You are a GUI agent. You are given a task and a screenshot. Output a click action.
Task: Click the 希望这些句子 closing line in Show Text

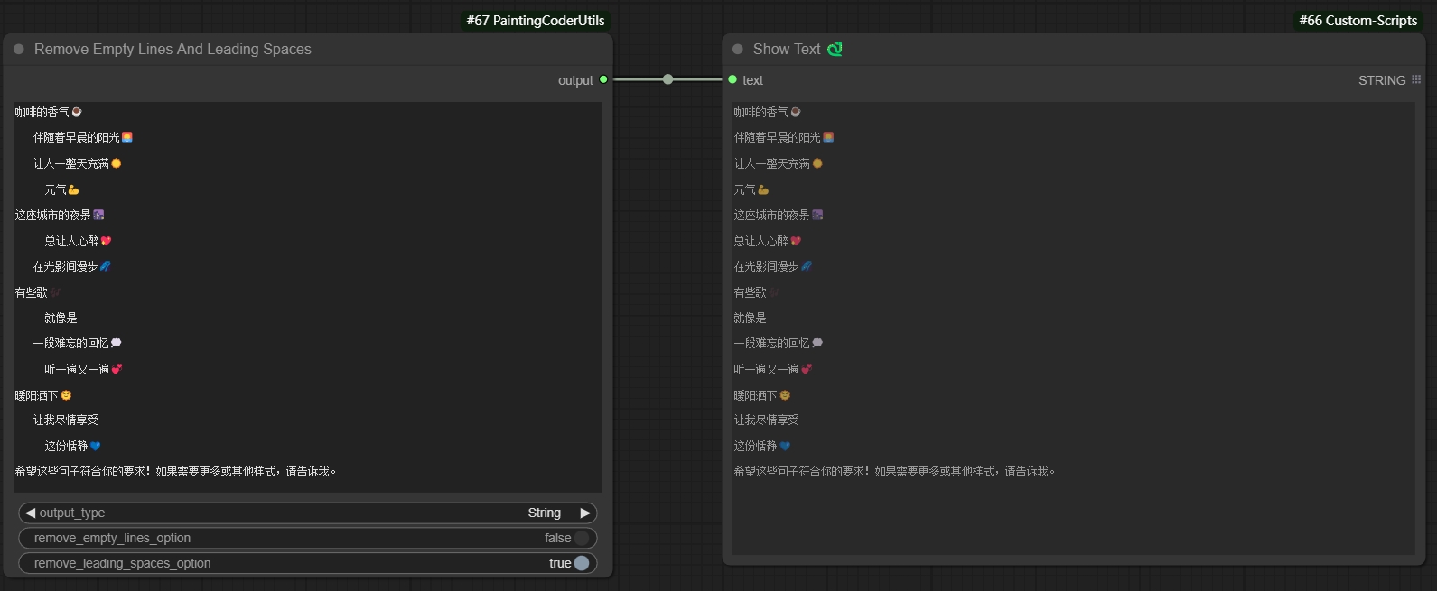895,472
